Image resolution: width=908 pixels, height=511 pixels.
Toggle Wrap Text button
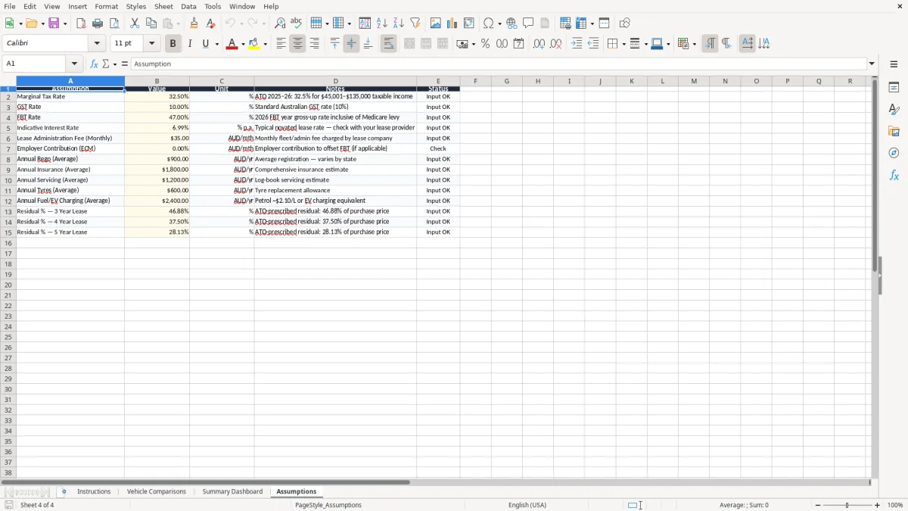388,44
